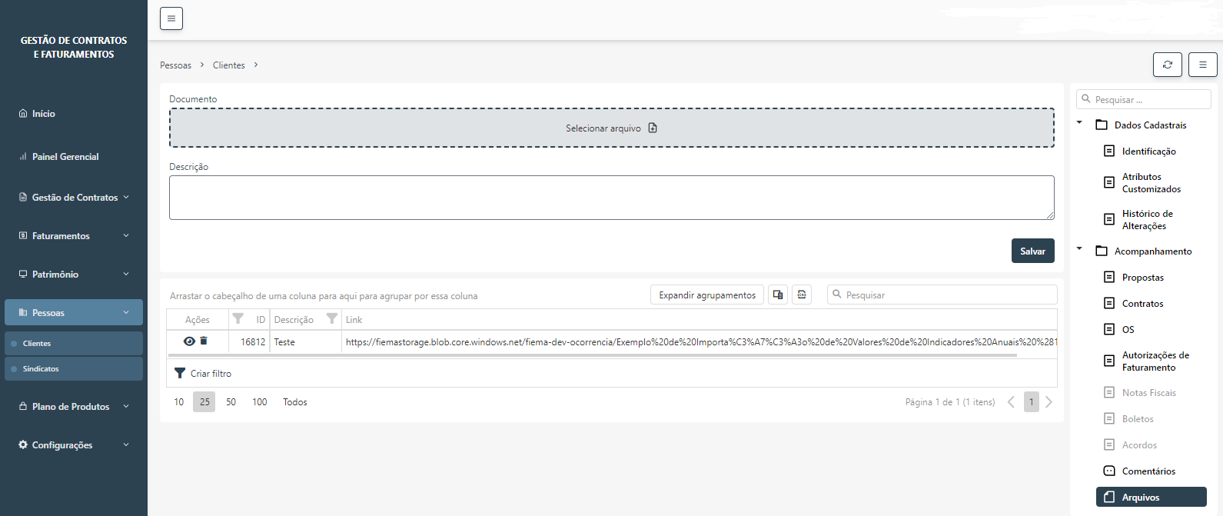Open filter on the Descrição column header
1223x516 pixels.
click(331, 319)
